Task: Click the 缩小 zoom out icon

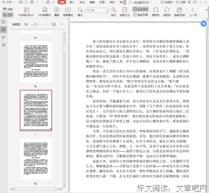Action: pos(80,10)
